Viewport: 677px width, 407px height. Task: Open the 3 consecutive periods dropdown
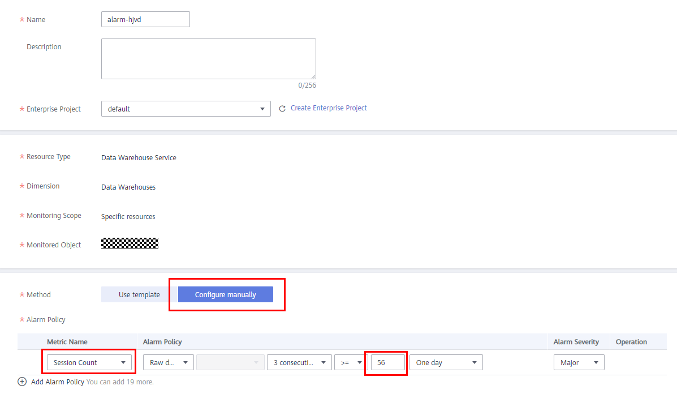click(299, 362)
